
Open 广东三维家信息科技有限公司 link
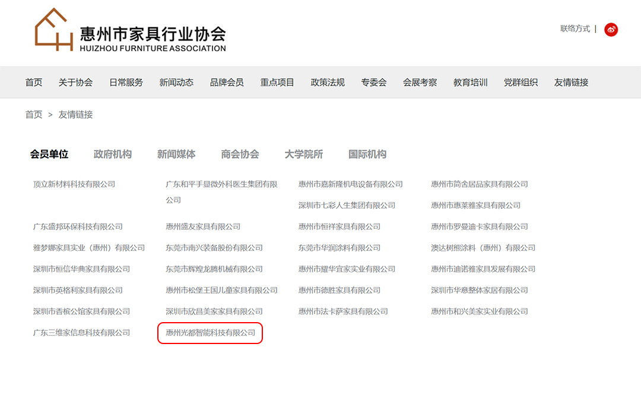pos(81,333)
